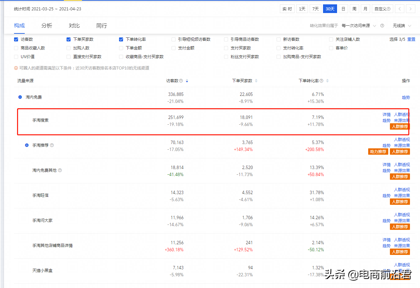Screen dimensions: 420x288
Task: Select the 7天 time range
Action: 315,9
